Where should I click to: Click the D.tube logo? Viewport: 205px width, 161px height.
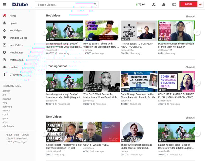tap(20, 5)
